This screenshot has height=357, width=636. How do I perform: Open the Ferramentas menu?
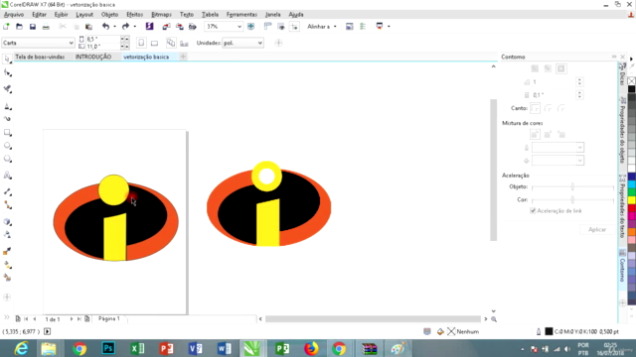(241, 15)
